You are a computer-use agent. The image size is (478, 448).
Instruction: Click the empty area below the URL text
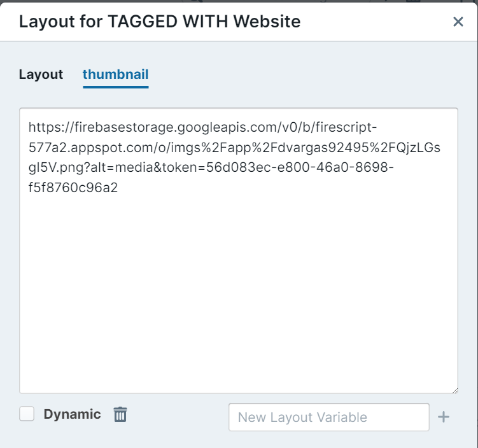click(239, 293)
